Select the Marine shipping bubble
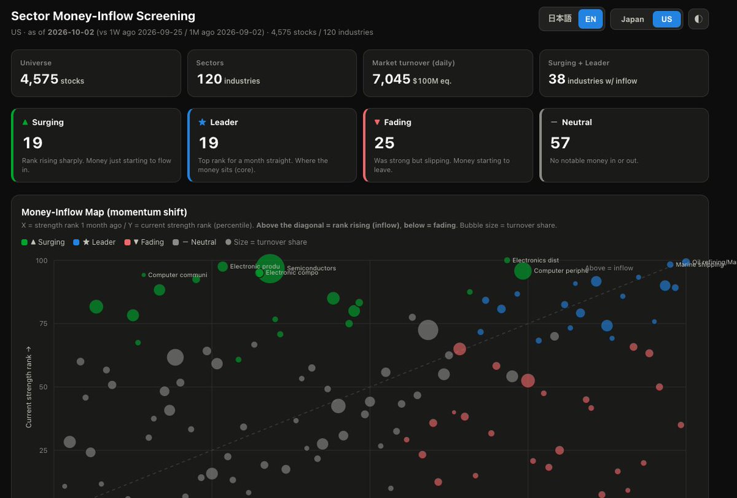Viewport: 737px width, 498px height. coord(670,265)
